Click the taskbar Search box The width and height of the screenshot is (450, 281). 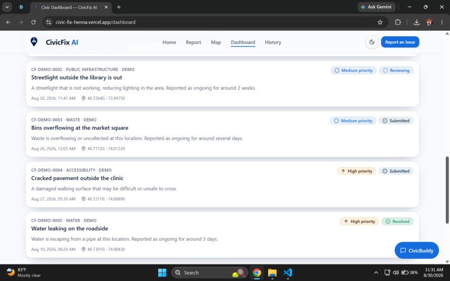click(209, 273)
